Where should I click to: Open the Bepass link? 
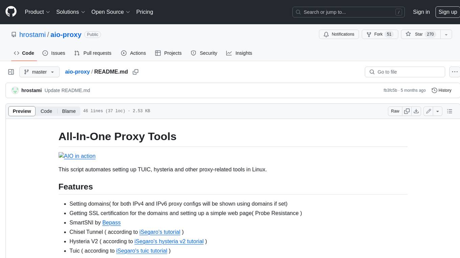click(x=111, y=223)
